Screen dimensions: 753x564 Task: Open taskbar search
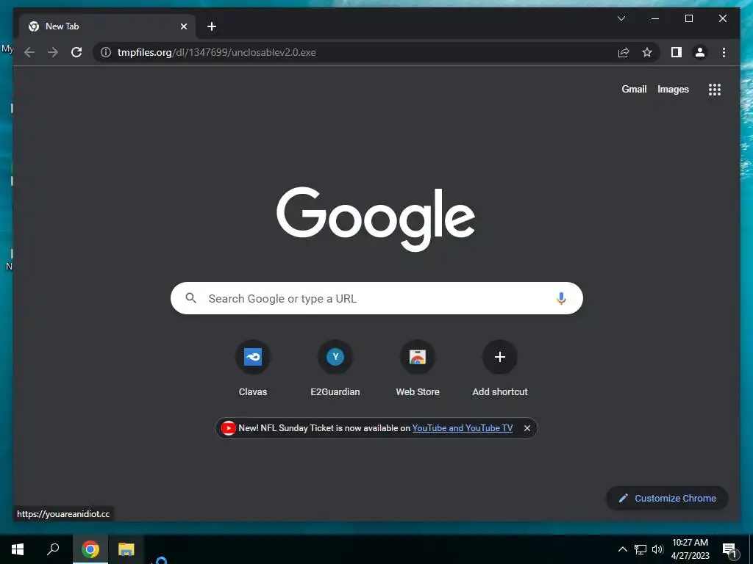pyautogui.click(x=53, y=549)
